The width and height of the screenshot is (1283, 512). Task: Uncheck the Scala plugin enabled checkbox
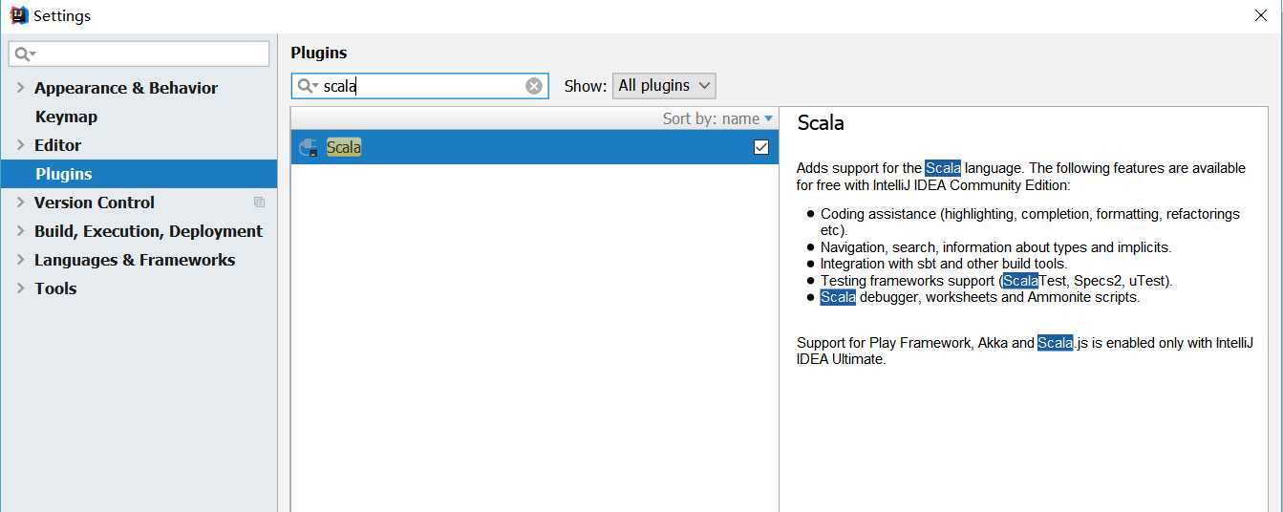click(761, 147)
